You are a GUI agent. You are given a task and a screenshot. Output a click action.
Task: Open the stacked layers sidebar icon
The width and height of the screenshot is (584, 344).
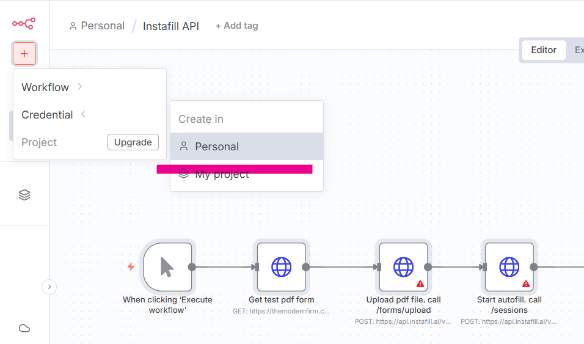(x=24, y=195)
